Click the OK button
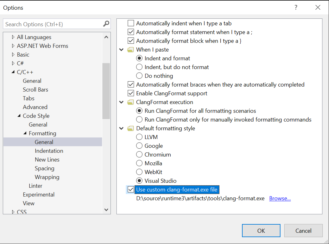This screenshot has width=329, height=244. (x=261, y=231)
